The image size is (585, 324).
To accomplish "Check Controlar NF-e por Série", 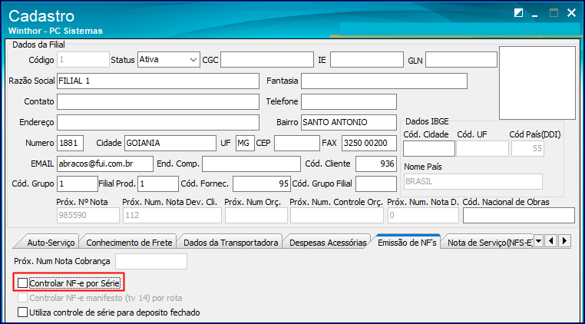I will (23, 283).
